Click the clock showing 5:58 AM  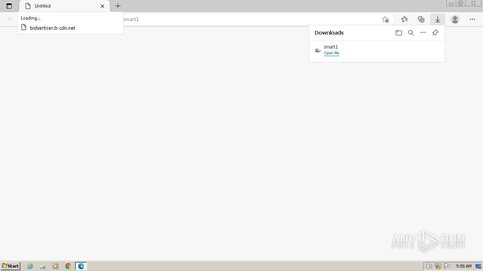(x=464, y=266)
